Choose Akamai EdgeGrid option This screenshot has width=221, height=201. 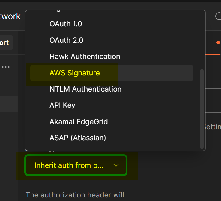coord(79,122)
